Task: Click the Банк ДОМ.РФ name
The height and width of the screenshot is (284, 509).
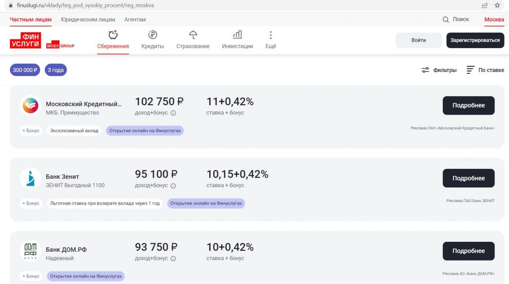Action: (x=66, y=250)
